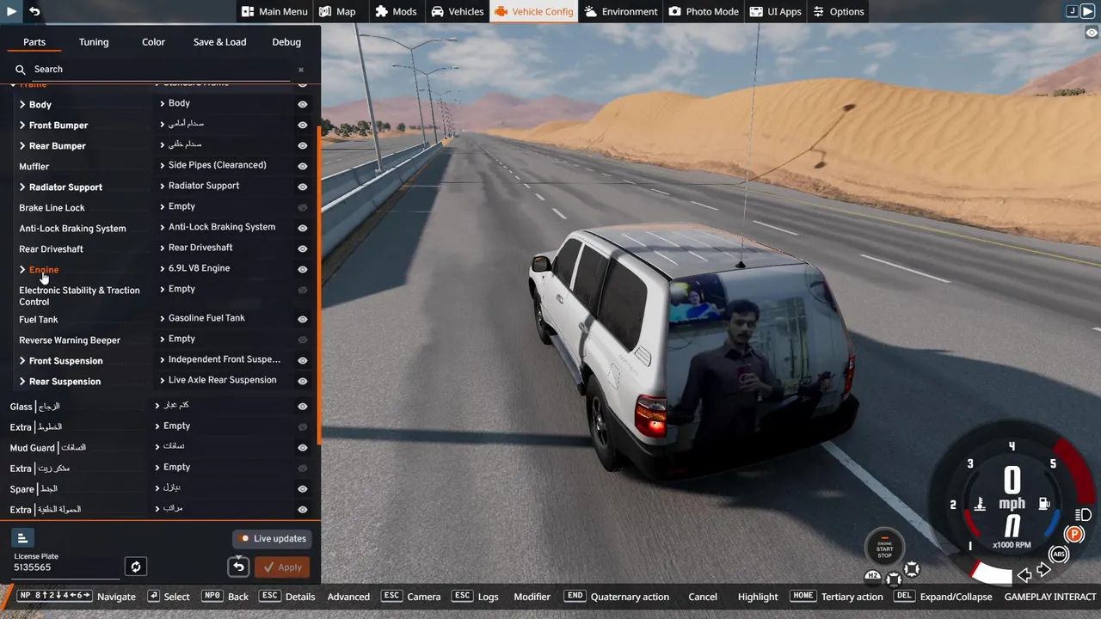The image size is (1101, 619).
Task: Toggle visibility eye for Fuel Tank row
Action: pyautogui.click(x=303, y=319)
